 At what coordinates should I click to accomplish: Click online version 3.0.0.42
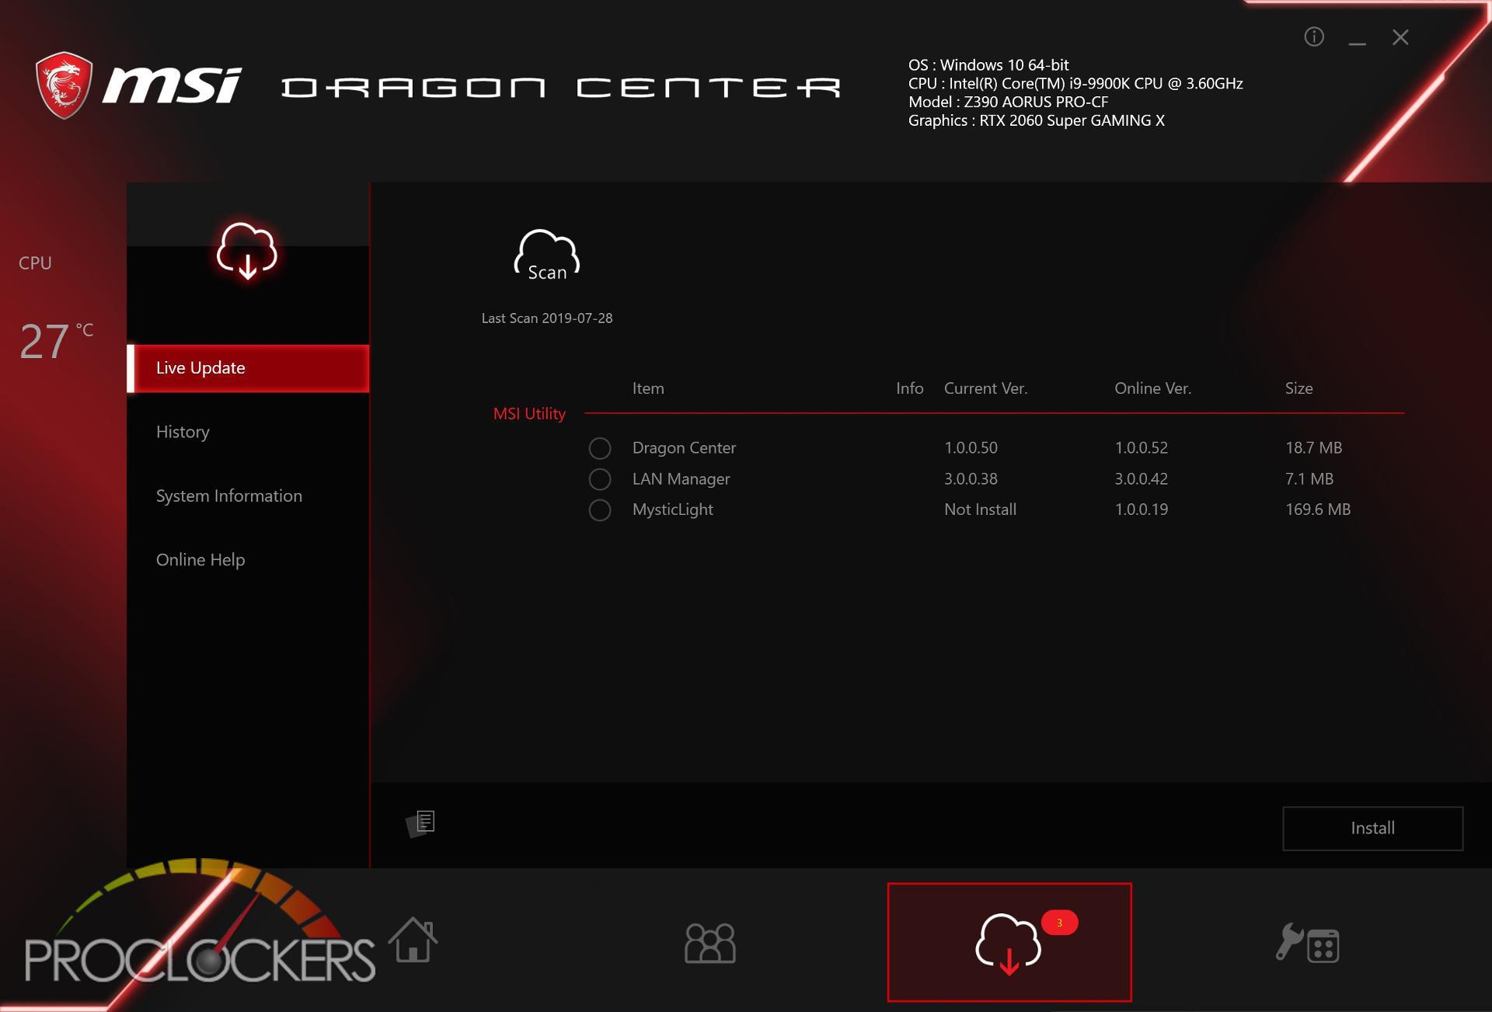[1141, 478]
